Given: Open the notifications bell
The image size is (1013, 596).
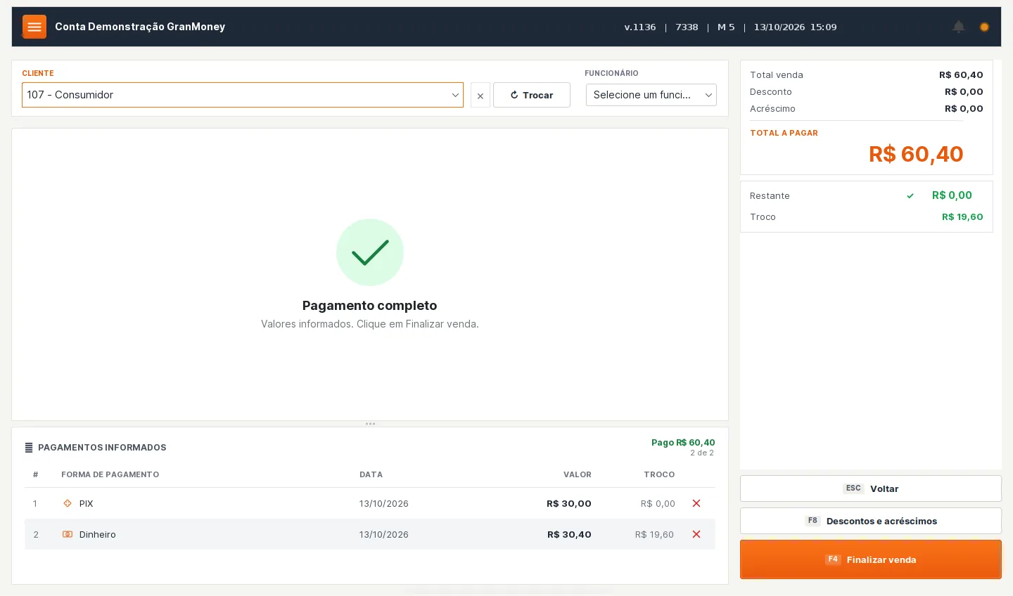Looking at the screenshot, I should [x=958, y=27].
